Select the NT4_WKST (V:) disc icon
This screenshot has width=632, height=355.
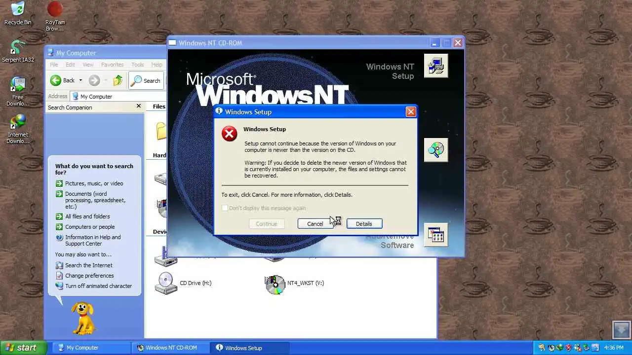tap(275, 284)
